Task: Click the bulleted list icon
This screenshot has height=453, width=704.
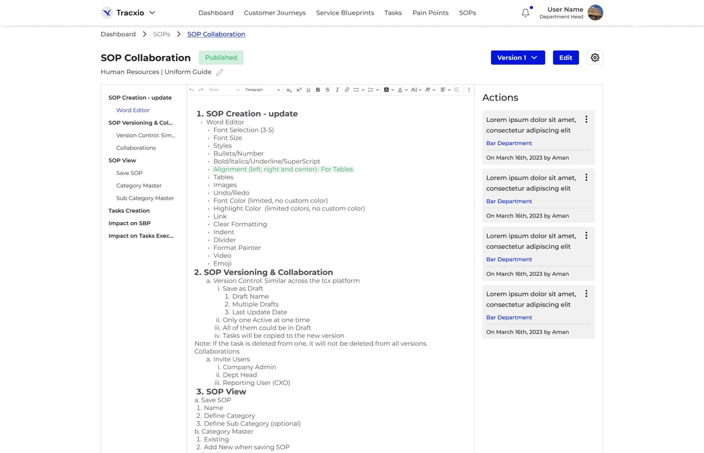Action: [x=356, y=90]
